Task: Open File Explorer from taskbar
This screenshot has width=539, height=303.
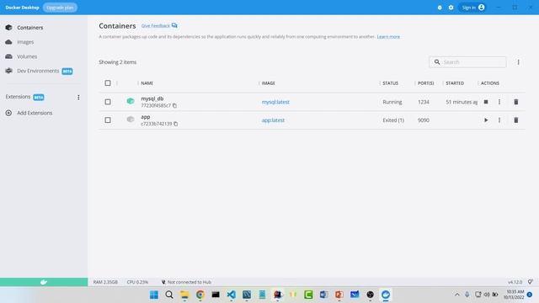Action: (184, 295)
